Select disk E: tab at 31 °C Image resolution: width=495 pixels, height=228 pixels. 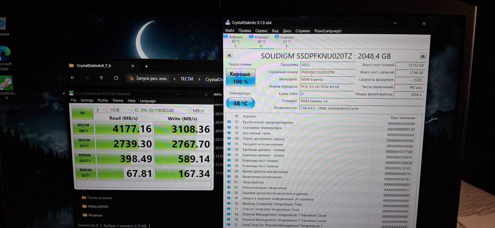(x=287, y=41)
